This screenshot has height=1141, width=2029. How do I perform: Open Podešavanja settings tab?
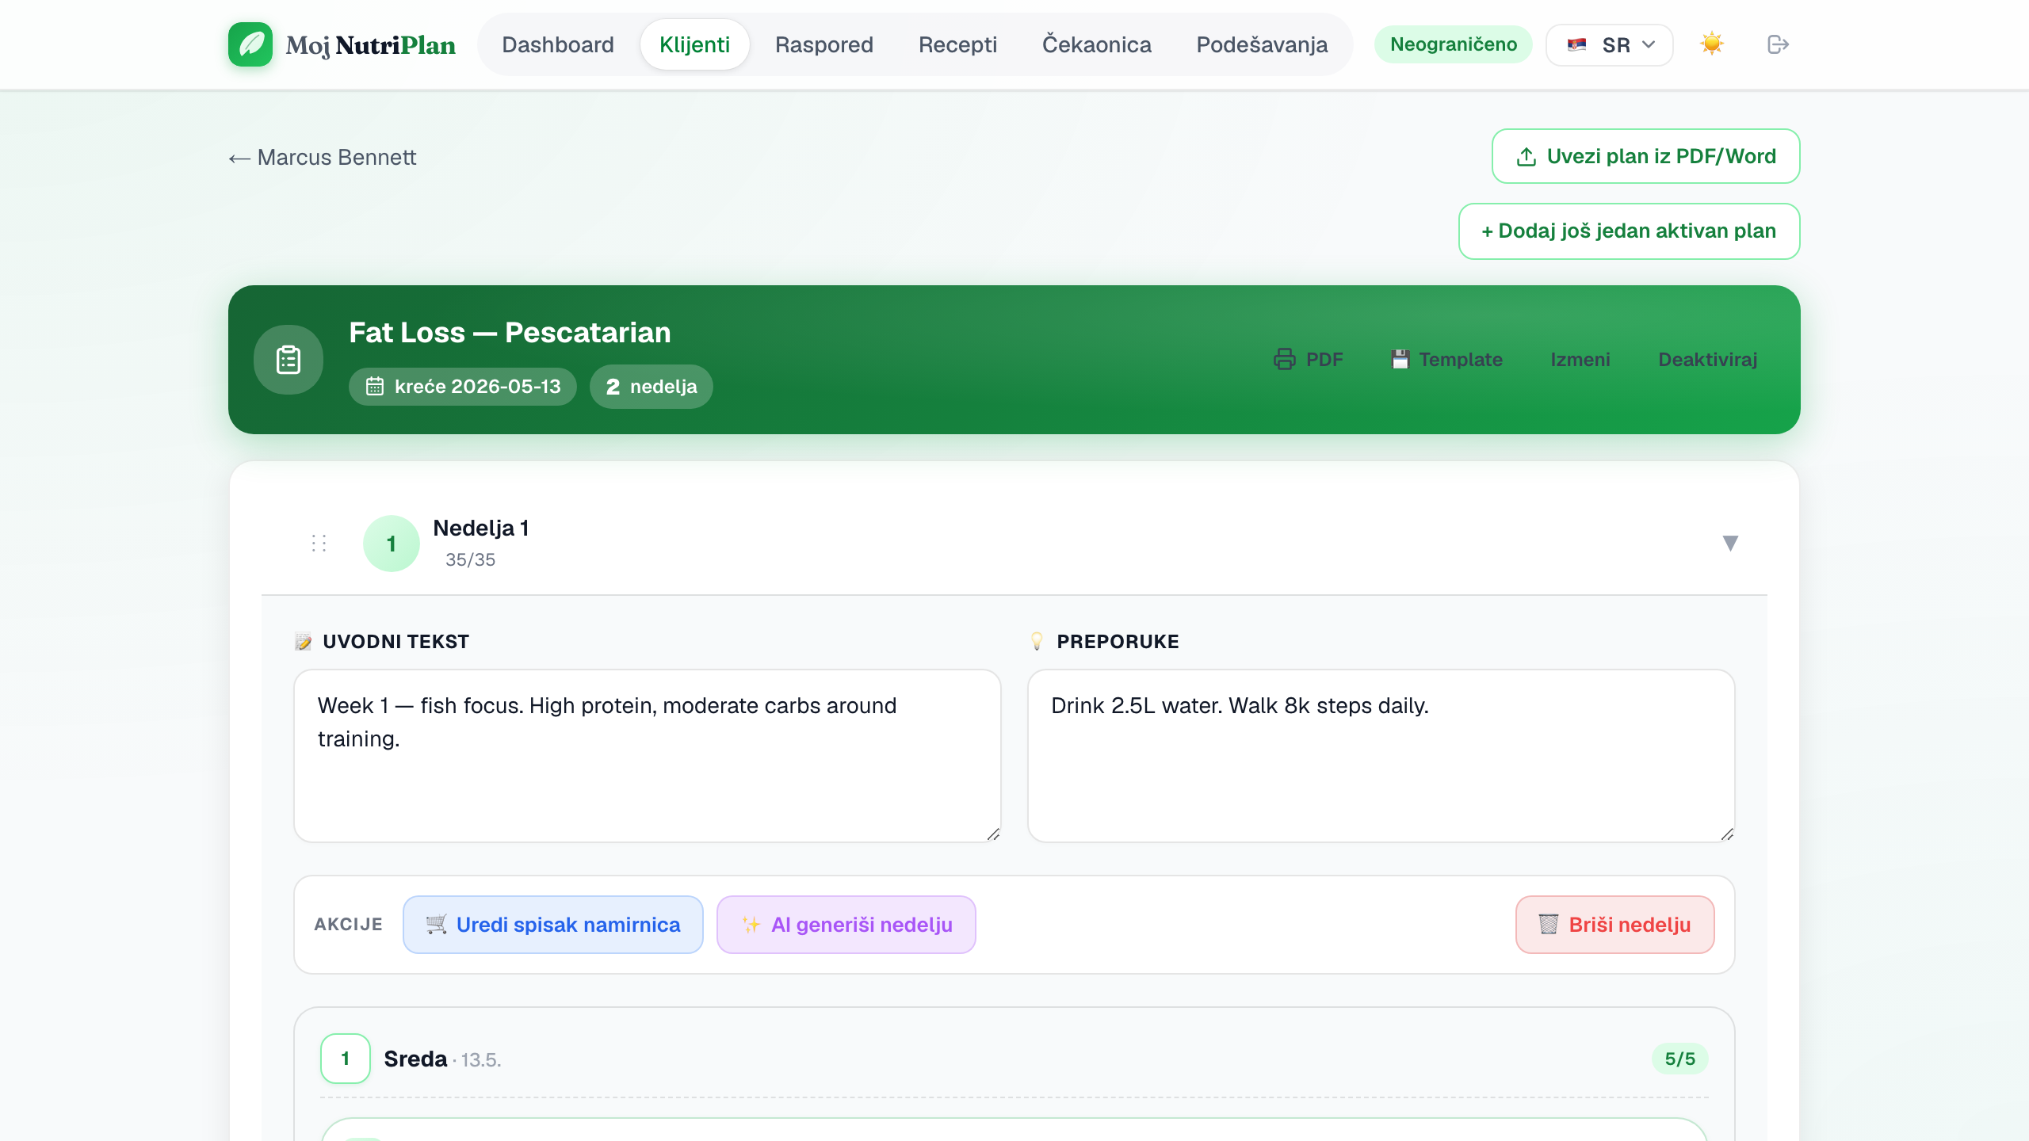[1262, 44]
